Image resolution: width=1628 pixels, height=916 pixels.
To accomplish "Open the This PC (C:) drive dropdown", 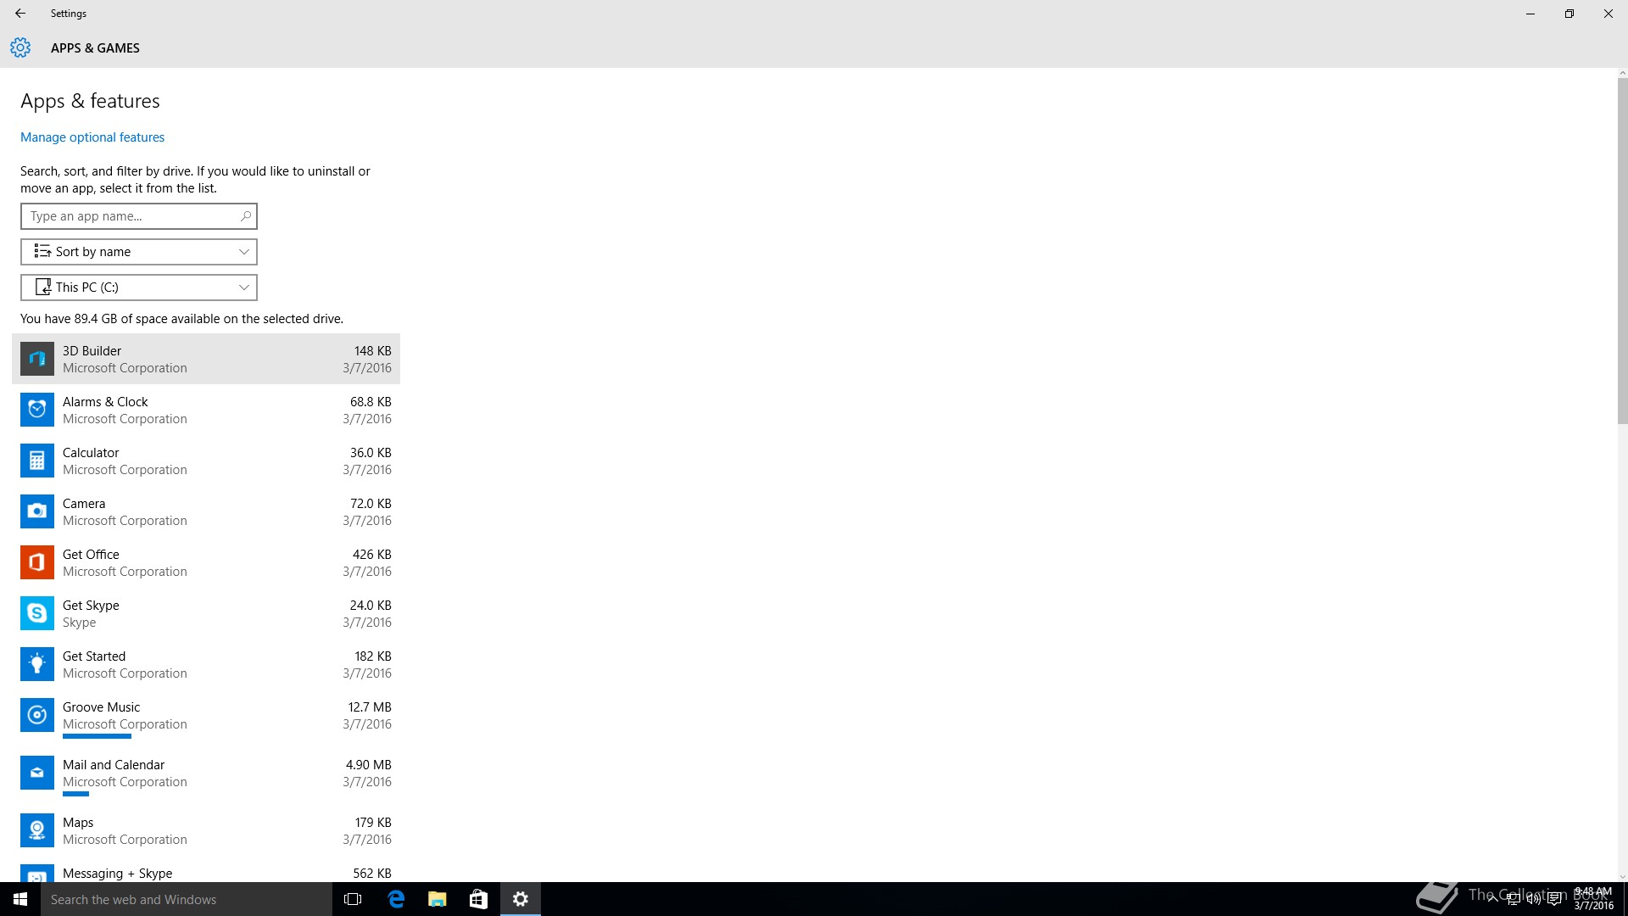I will coord(139,288).
